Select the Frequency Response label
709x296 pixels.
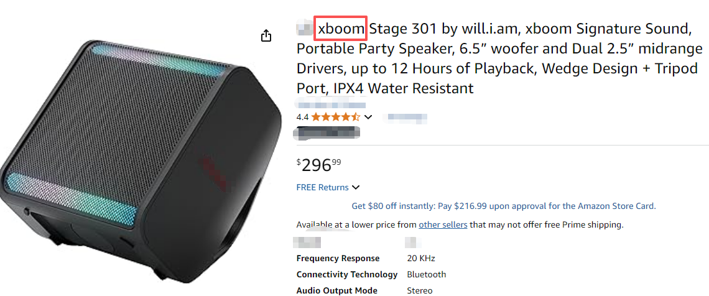coord(338,259)
